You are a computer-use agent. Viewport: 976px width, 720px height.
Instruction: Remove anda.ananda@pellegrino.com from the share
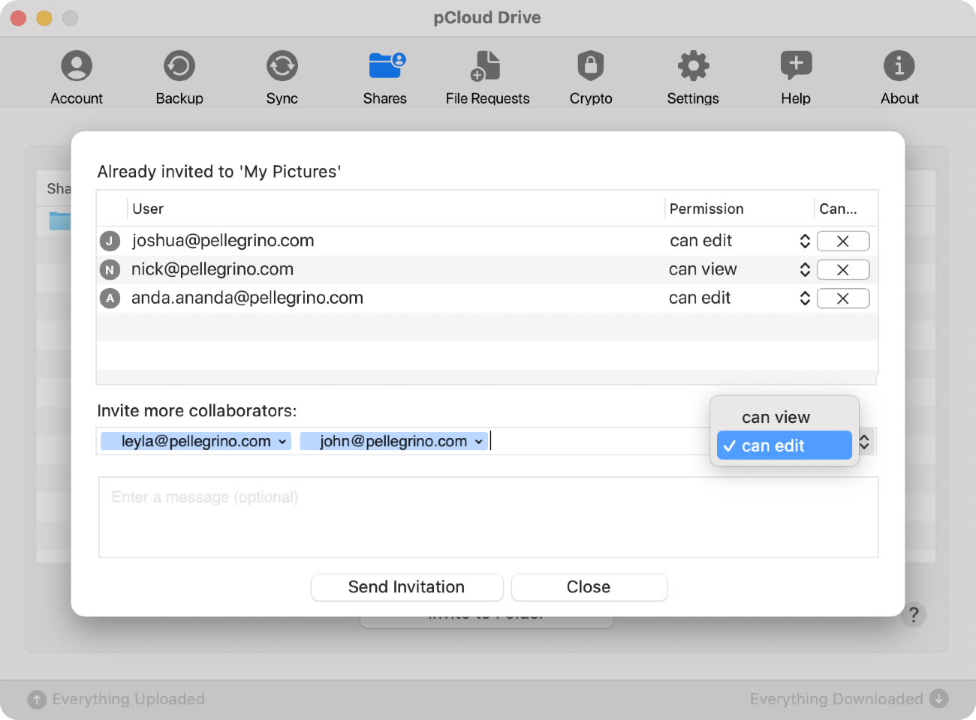click(x=843, y=298)
